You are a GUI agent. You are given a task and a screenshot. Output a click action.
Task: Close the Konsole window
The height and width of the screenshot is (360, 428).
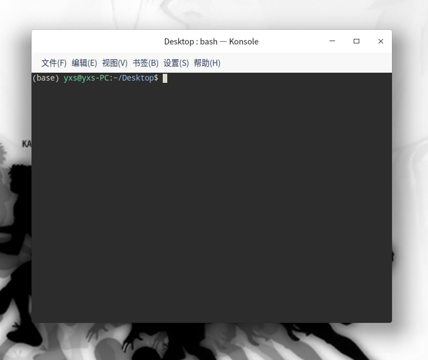point(381,41)
